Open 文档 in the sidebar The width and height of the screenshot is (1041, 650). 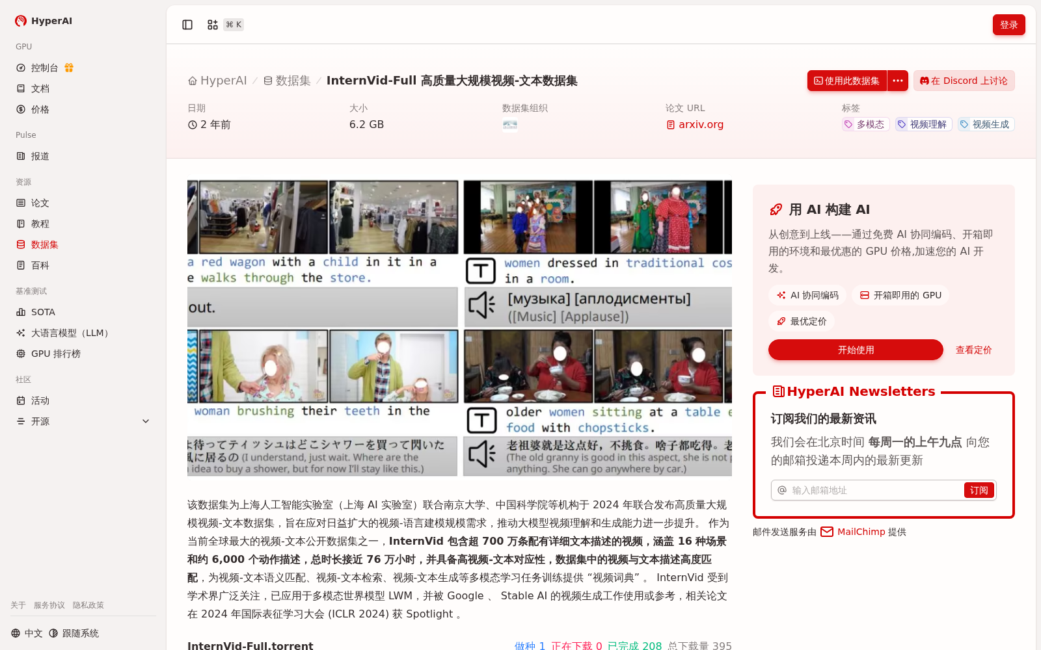(83, 88)
